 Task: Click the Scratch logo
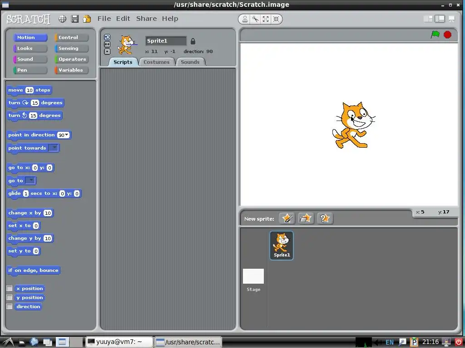[x=29, y=19]
